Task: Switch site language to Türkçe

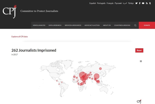Action: (x=131, y=3)
